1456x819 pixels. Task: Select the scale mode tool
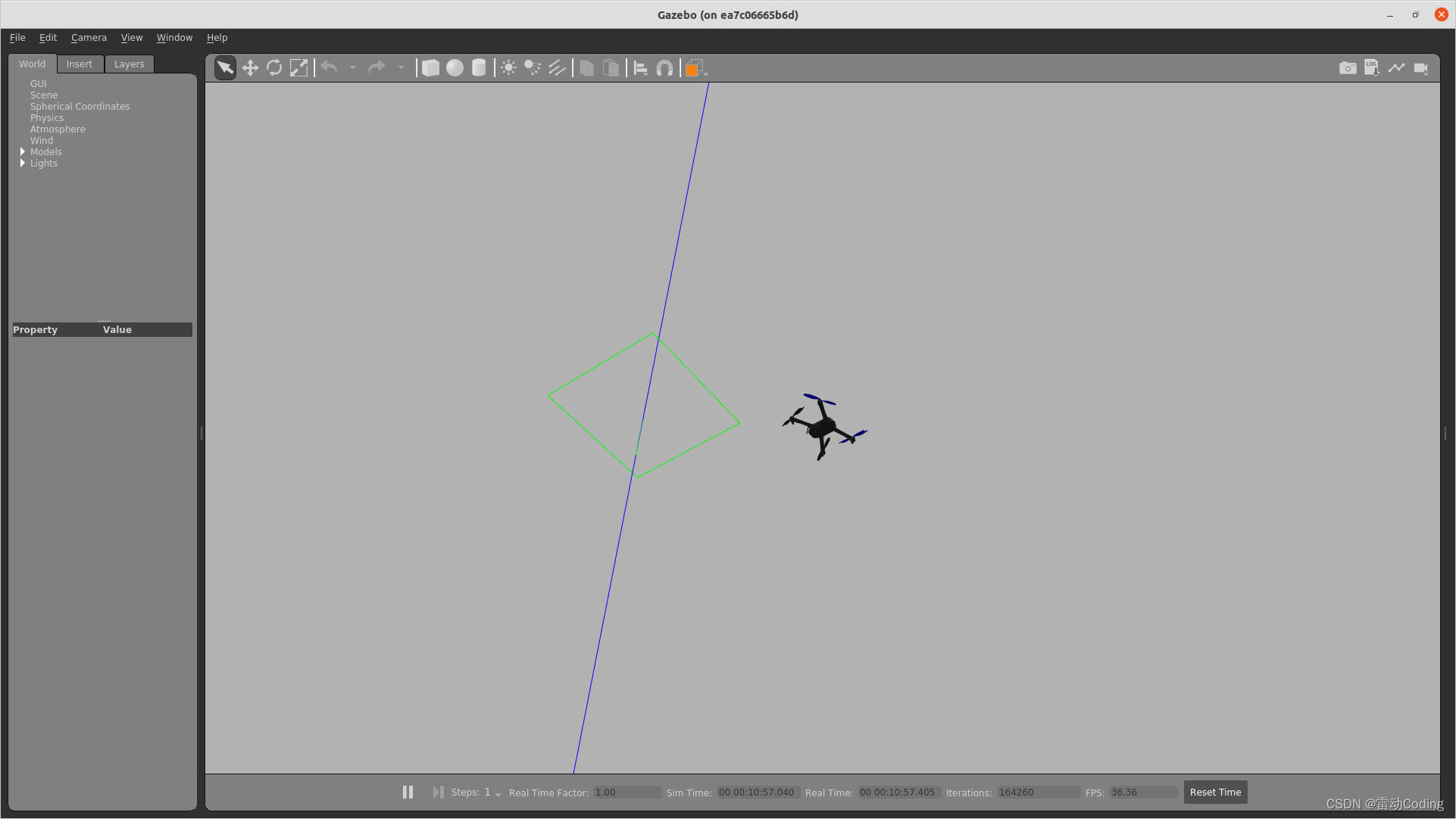pos(299,68)
